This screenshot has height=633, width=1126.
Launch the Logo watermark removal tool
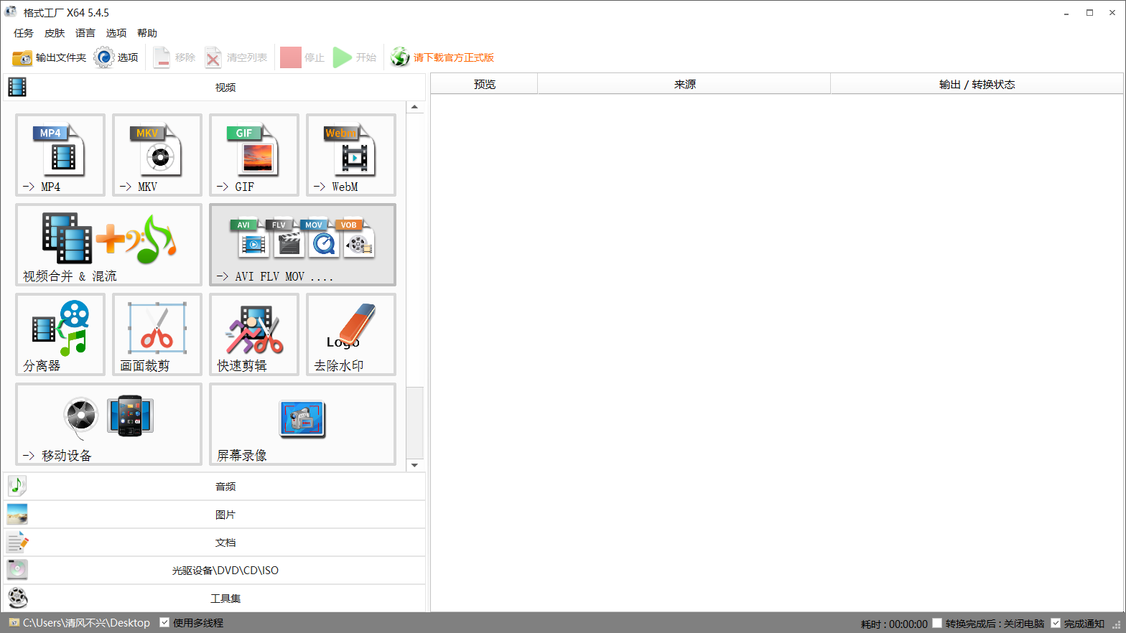click(350, 334)
